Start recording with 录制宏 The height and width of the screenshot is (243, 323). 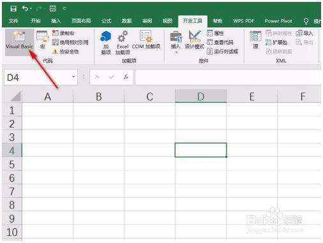click(x=63, y=33)
